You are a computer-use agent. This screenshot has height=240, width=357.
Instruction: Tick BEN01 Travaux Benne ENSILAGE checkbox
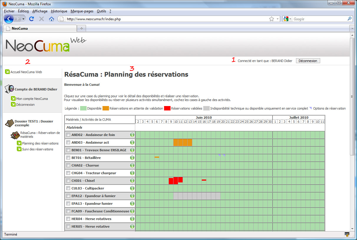pyautogui.click(x=68, y=150)
